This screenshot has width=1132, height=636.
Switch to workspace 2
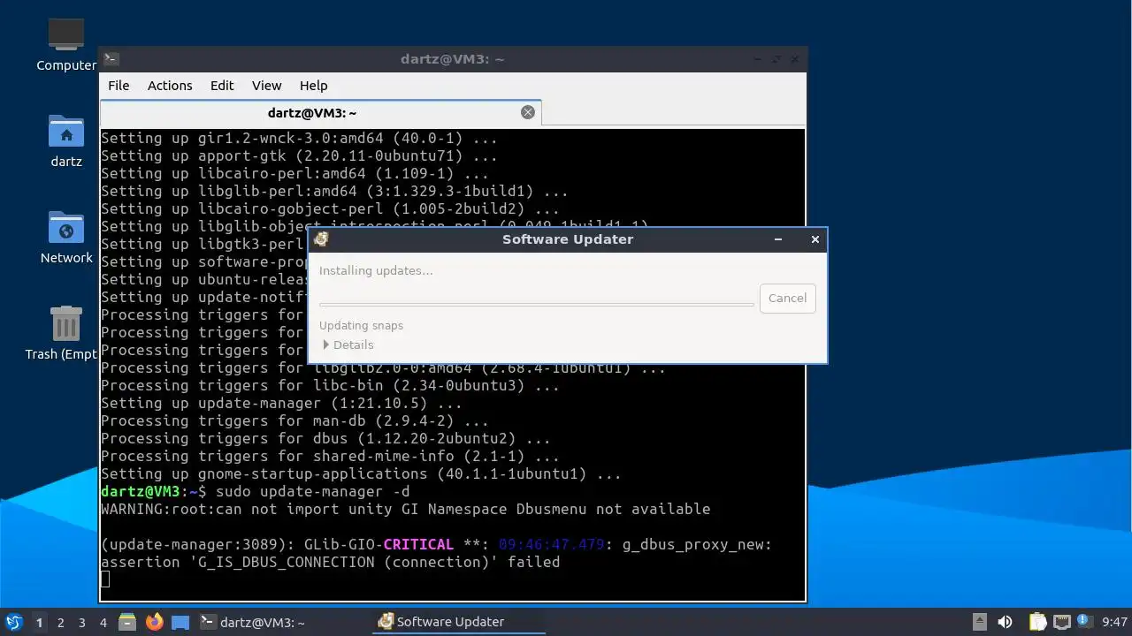pyautogui.click(x=61, y=622)
